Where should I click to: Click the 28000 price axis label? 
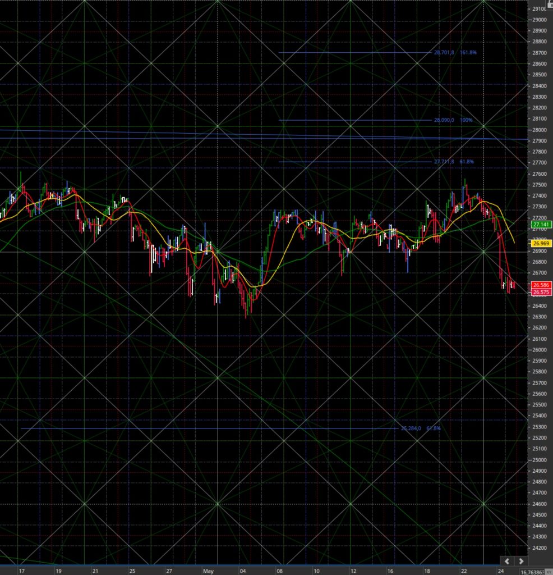point(540,130)
